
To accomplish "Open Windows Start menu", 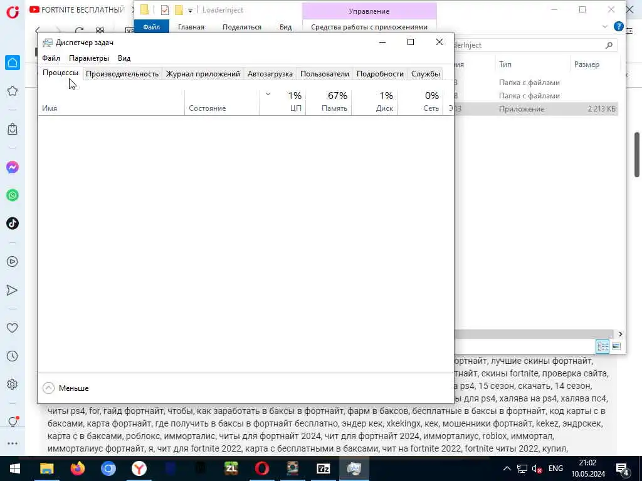I will [x=15, y=468].
